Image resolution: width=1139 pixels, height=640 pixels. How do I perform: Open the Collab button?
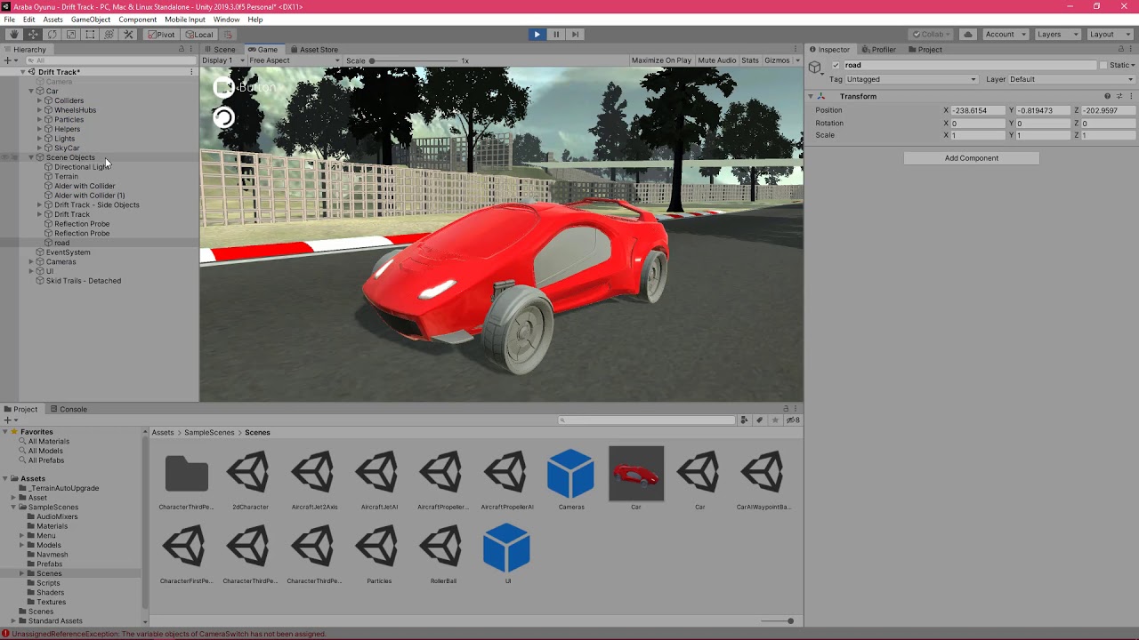(931, 35)
